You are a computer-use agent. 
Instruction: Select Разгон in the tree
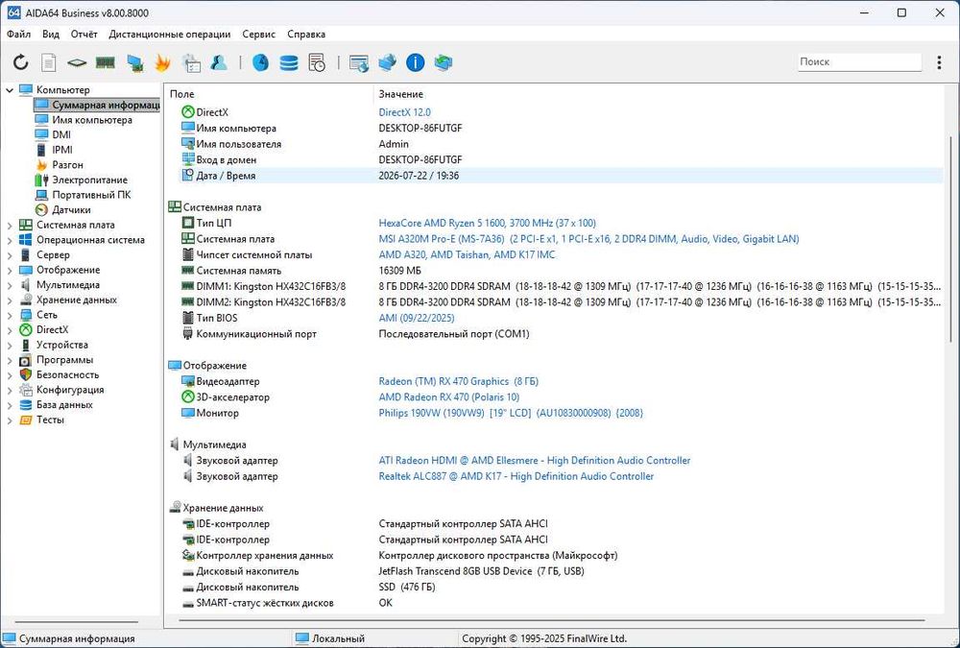click(x=67, y=165)
